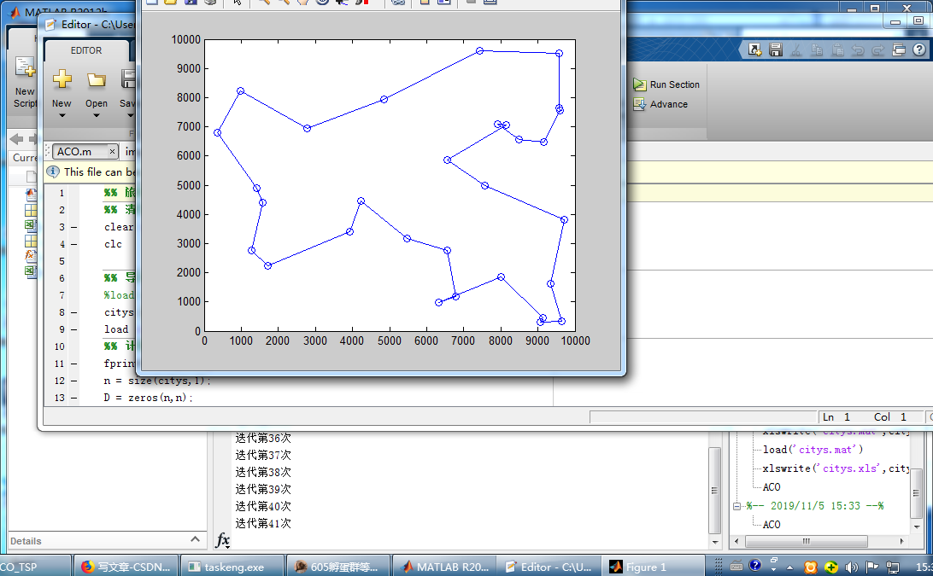Click the clipboard paste icon in quick access bar
Viewport: 933px width, 576px height.
tap(838, 50)
